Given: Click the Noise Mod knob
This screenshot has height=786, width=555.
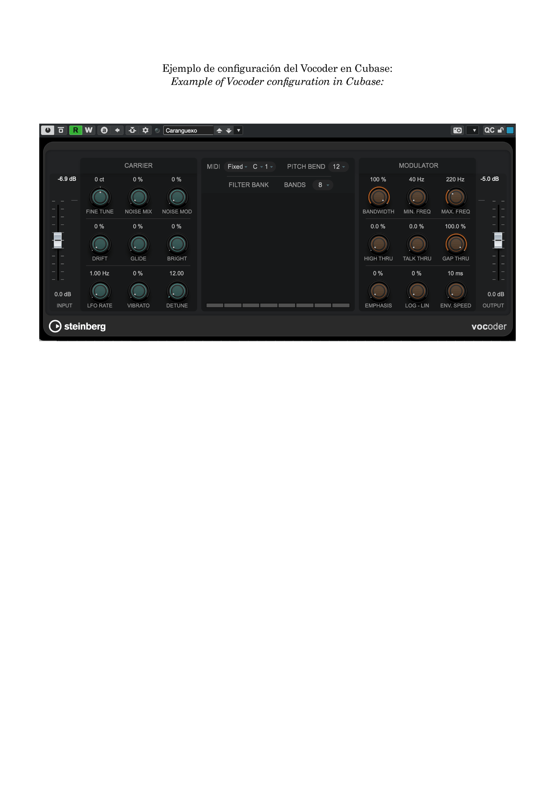Looking at the screenshot, I should tap(177, 197).
